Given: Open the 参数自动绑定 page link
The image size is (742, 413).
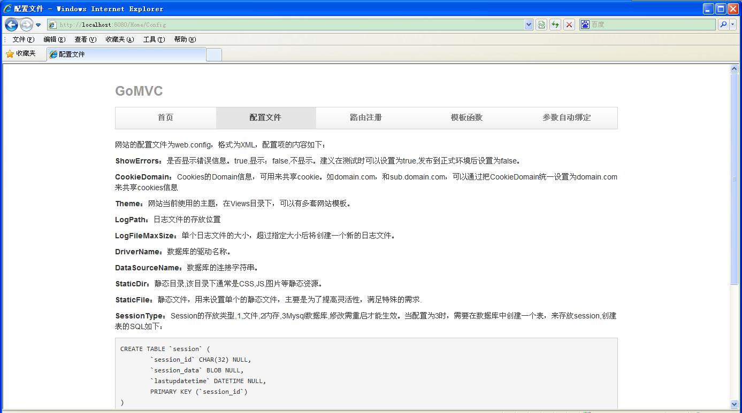Looking at the screenshot, I should coord(567,118).
